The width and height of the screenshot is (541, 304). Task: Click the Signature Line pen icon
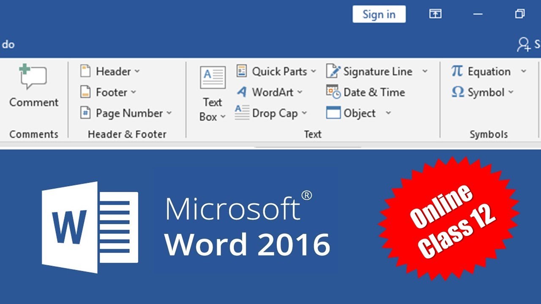(x=333, y=71)
